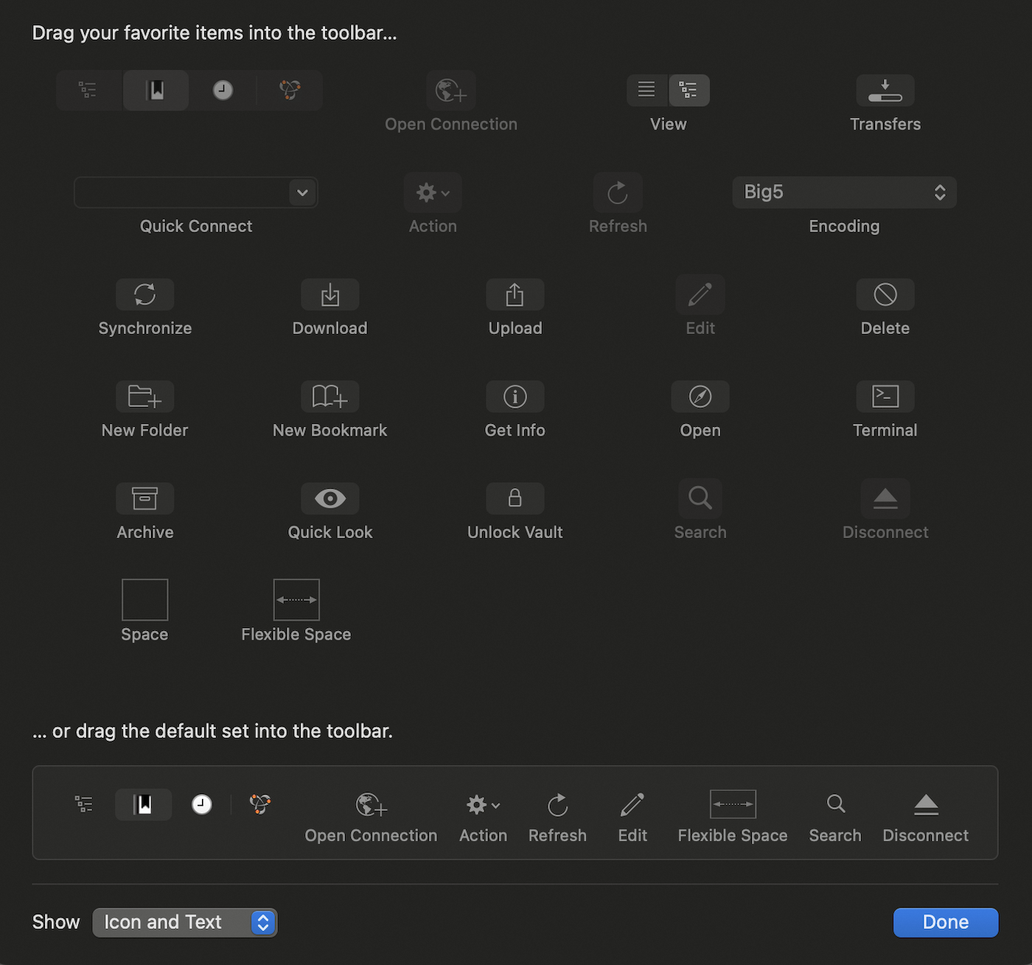The width and height of the screenshot is (1032, 965).
Task: Toggle list view in the View control
Action: (x=646, y=90)
